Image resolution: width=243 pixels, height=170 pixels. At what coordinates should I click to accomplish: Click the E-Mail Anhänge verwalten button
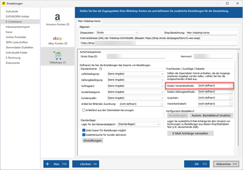(190, 133)
